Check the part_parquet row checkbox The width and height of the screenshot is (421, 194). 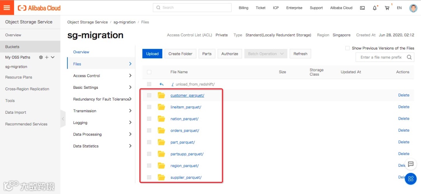coord(149,142)
